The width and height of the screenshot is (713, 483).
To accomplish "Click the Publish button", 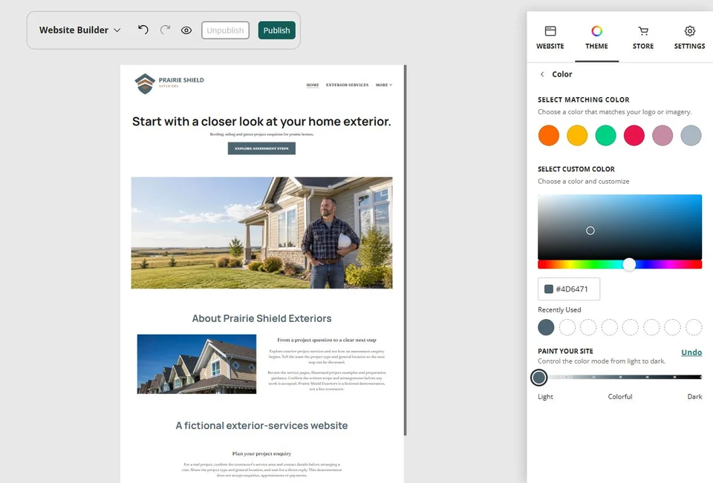I will 276,30.
